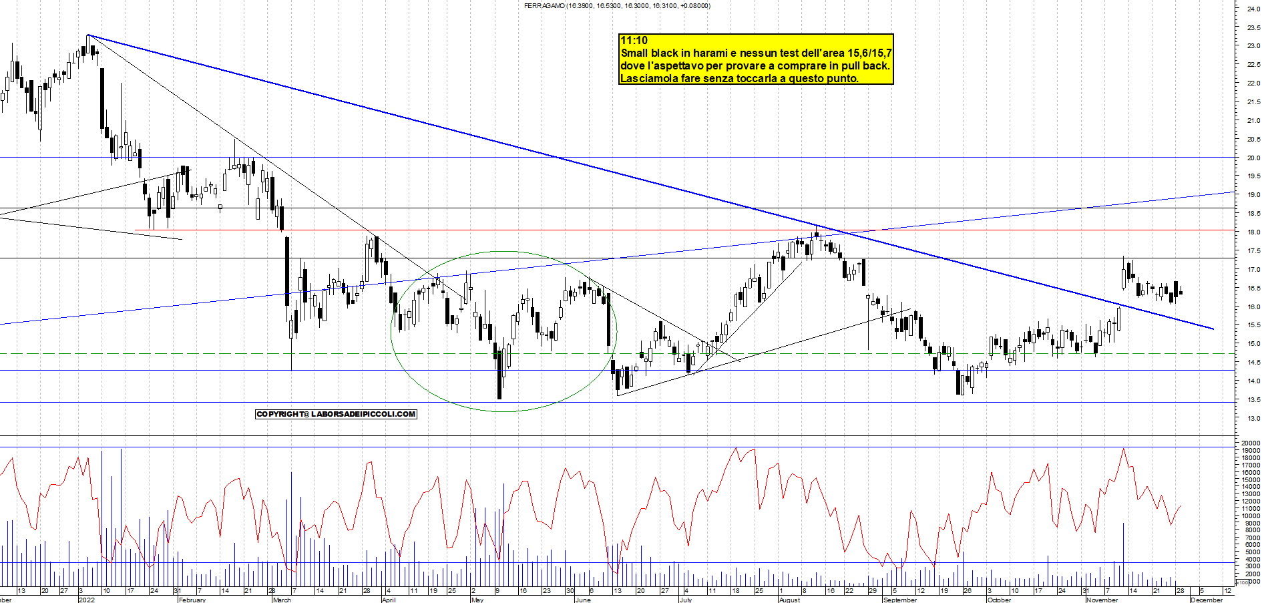Click the COPYRIGHT@LABORSADEIPICCOLI.COM label
The width and height of the screenshot is (1262, 603).
point(336,414)
